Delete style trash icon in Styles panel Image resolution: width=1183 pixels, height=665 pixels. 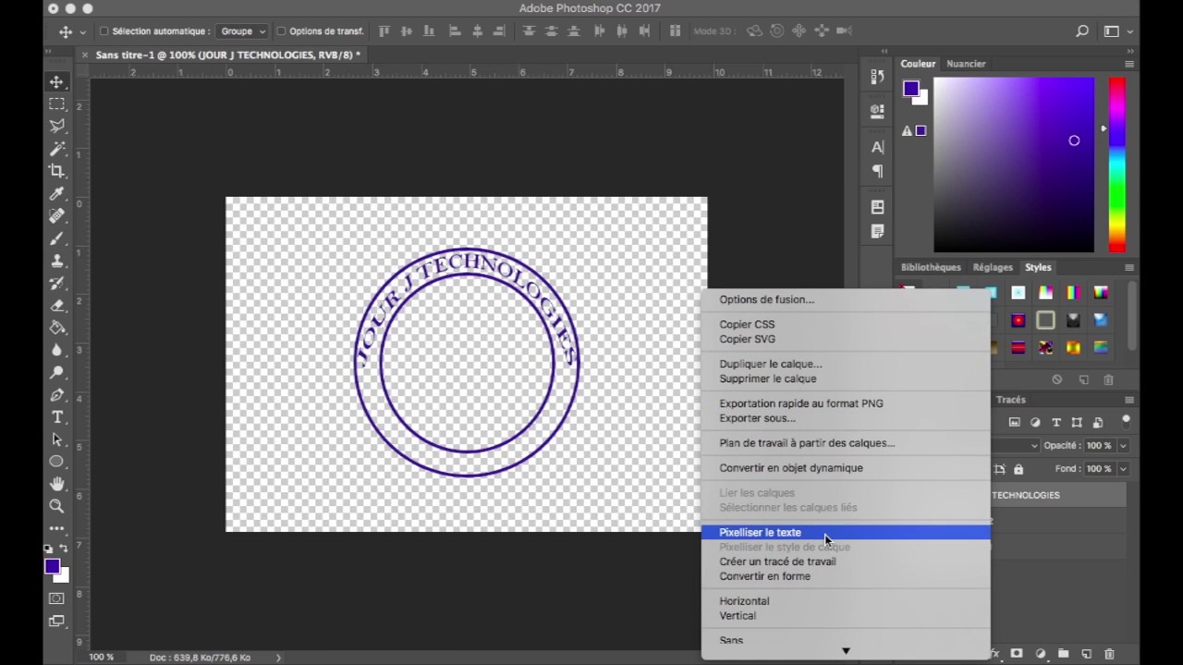[1108, 380]
